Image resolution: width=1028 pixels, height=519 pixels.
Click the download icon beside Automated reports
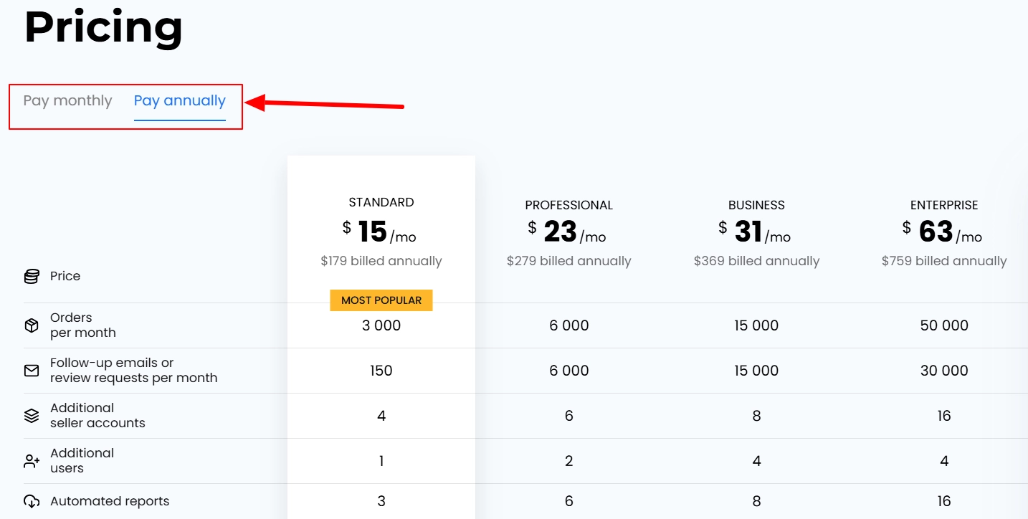[x=32, y=502]
